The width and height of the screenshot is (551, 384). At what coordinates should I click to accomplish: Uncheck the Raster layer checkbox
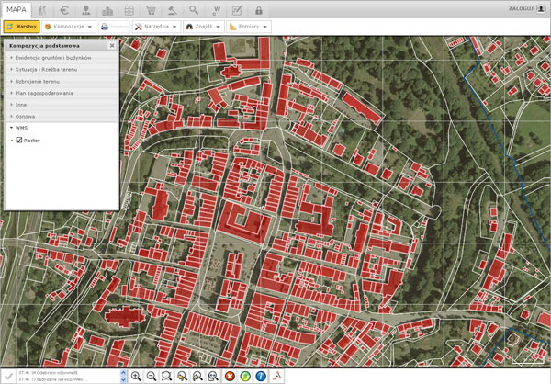pyautogui.click(x=19, y=140)
